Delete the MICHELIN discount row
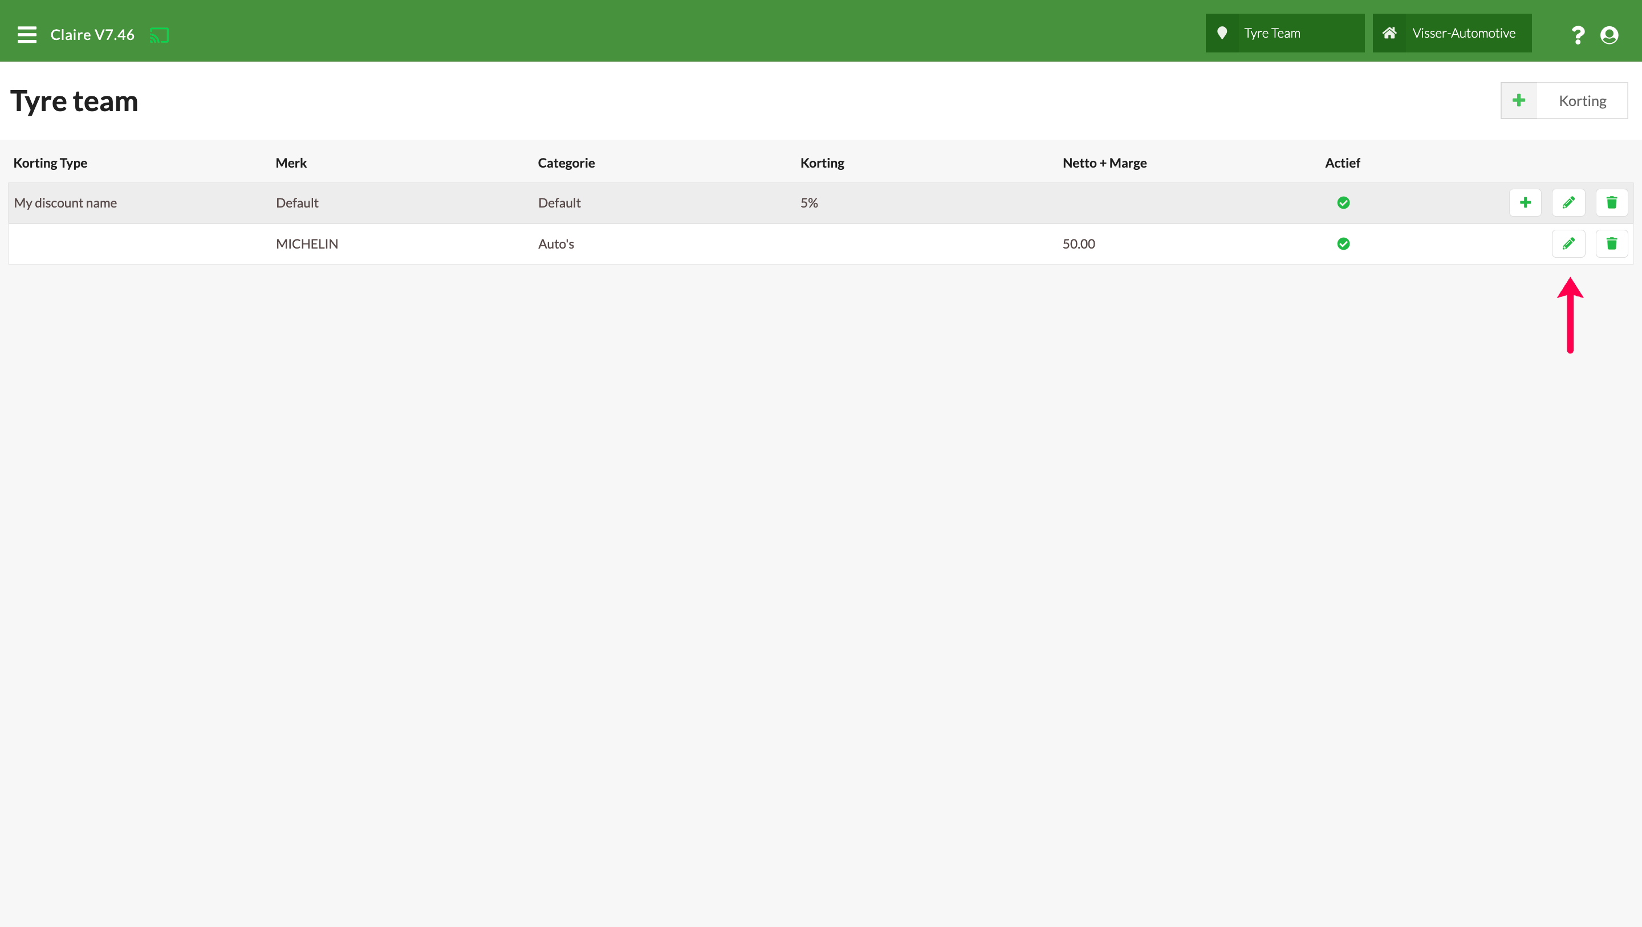Viewport: 1642px width, 927px height. pyautogui.click(x=1611, y=243)
